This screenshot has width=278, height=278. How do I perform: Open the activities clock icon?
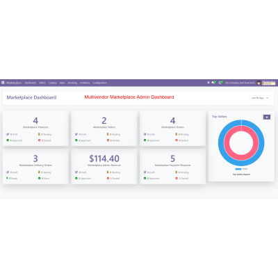click(x=220, y=83)
